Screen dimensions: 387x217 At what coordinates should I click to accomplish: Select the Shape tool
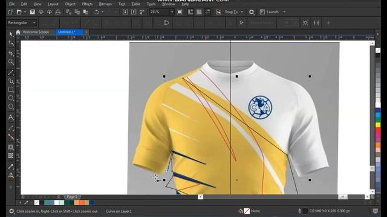11,43
